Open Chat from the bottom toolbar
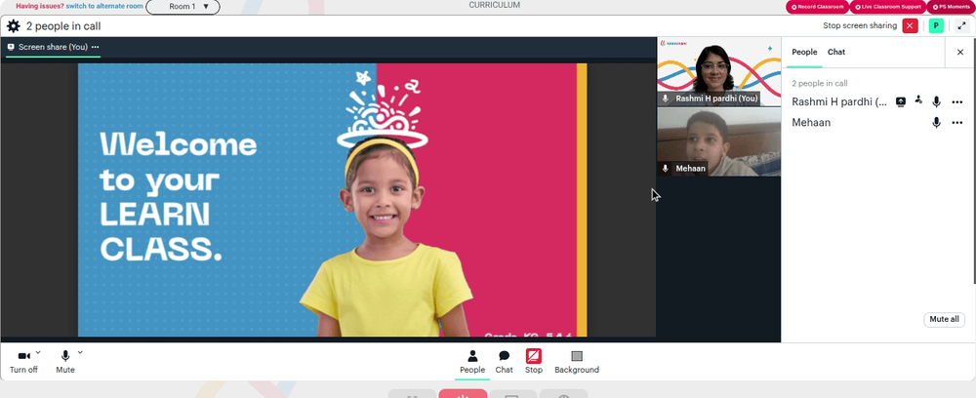The image size is (976, 398). click(505, 361)
